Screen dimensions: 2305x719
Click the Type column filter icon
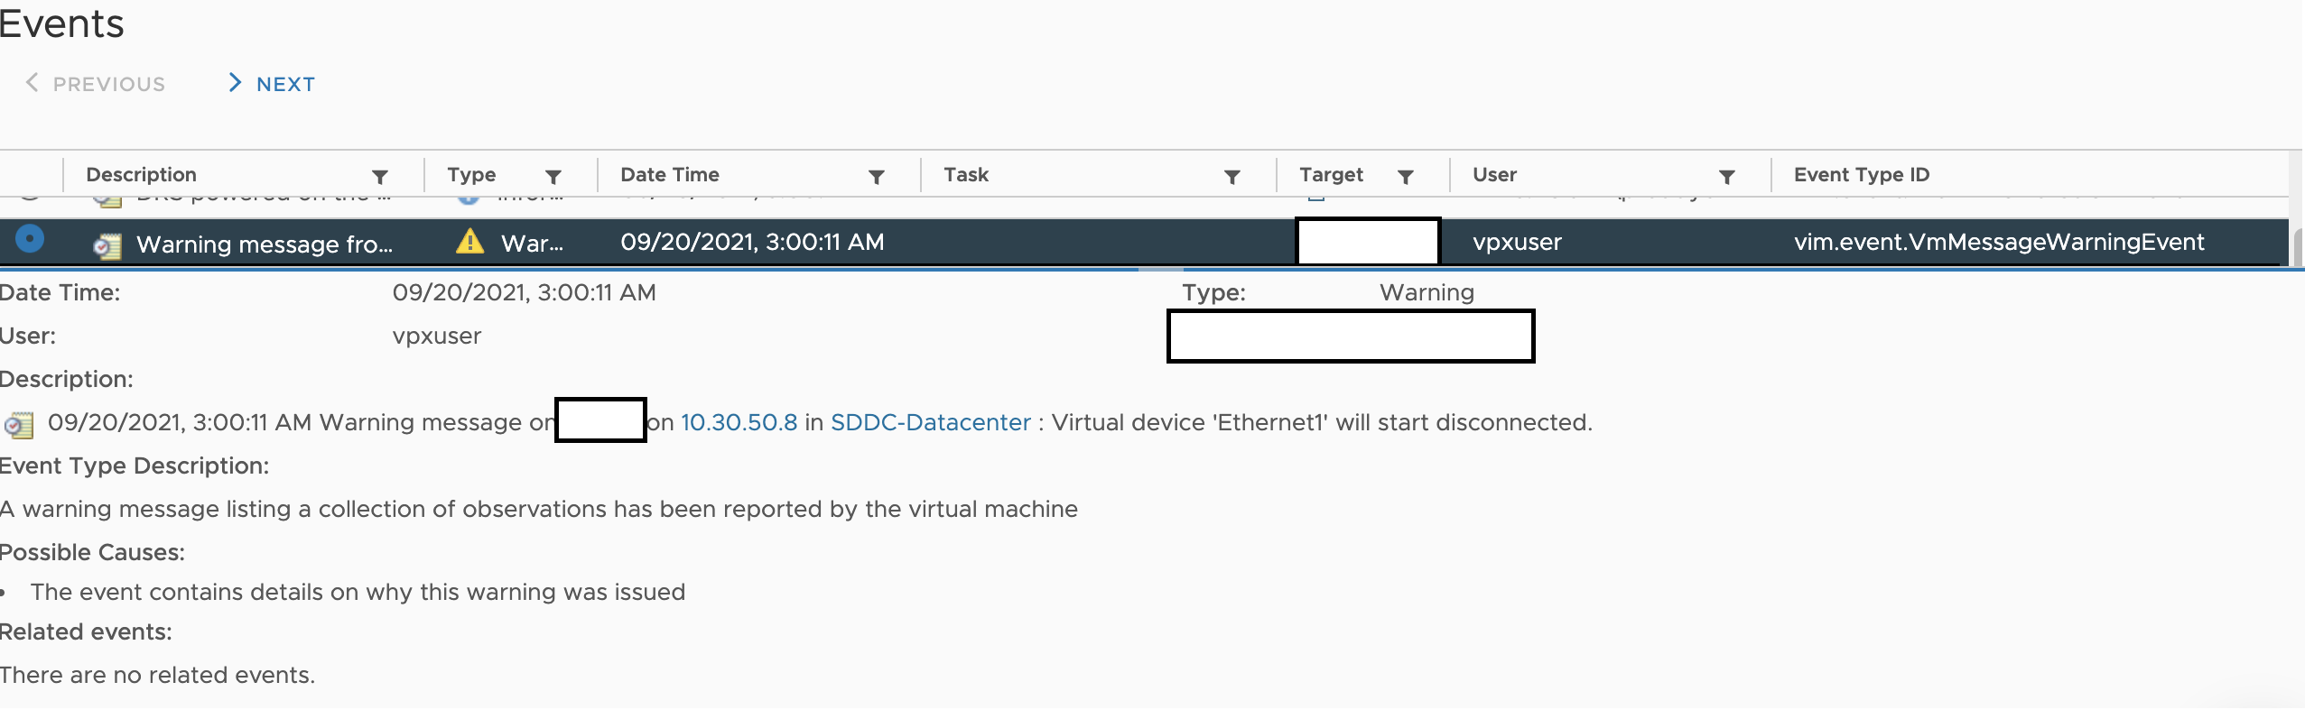point(553,177)
